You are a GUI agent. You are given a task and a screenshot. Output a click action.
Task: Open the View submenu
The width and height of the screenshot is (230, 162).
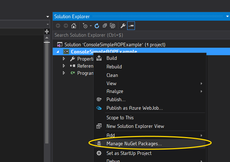pyautogui.click(x=150, y=84)
